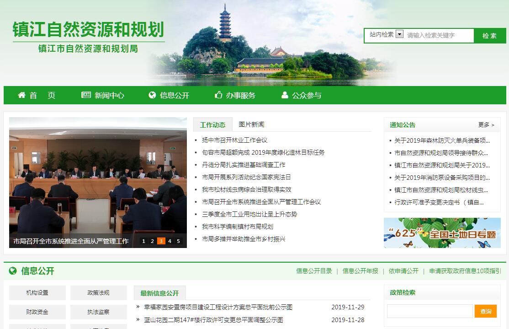Open notice 关于2019年消防泵设备采购项目的...
509x329 pixels.
[442, 178]
